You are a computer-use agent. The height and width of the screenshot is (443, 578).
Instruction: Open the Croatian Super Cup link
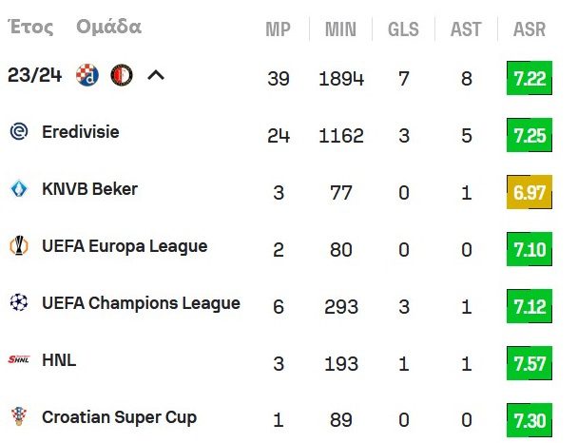(119, 417)
